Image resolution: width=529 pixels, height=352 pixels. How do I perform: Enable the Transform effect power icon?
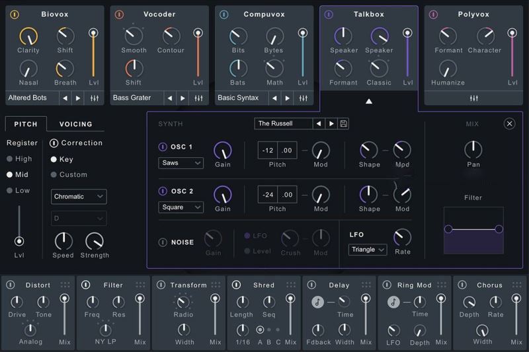pyautogui.click(x=161, y=285)
